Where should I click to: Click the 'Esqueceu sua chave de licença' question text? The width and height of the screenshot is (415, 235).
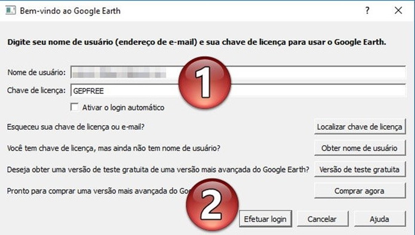(75, 127)
